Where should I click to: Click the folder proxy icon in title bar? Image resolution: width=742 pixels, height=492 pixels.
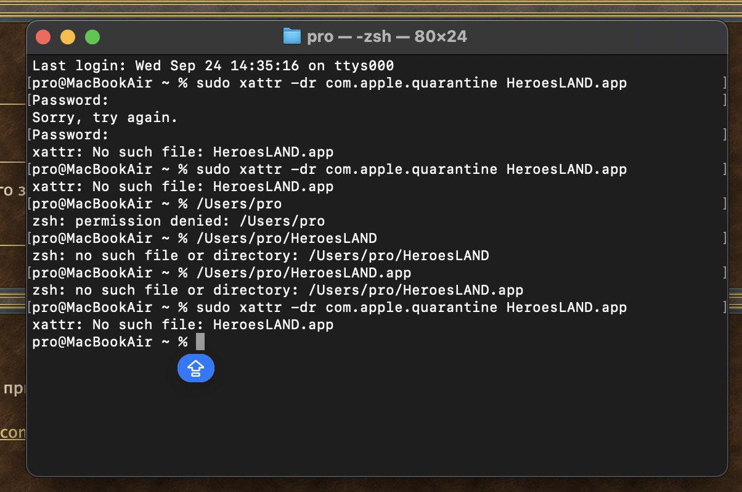[x=291, y=37]
